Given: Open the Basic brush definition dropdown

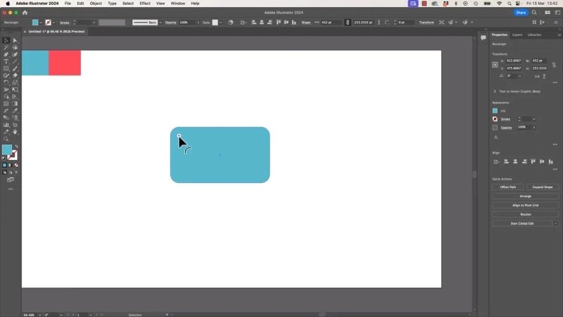Looking at the screenshot, I should point(160,23).
